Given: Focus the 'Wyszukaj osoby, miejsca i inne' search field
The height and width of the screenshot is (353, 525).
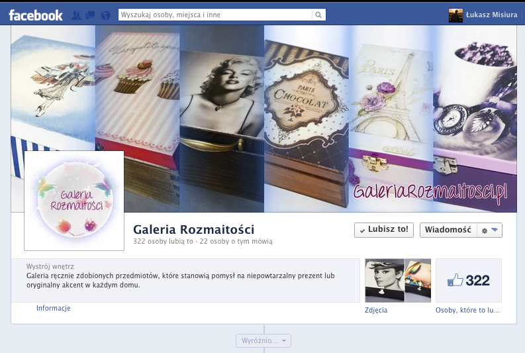Looking at the screenshot, I should (x=215, y=15).
